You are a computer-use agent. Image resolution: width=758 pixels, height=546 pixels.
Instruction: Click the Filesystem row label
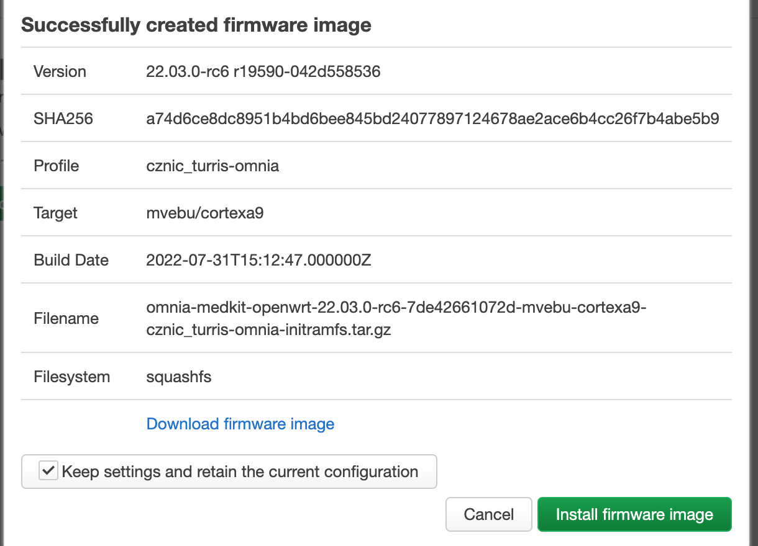(71, 377)
